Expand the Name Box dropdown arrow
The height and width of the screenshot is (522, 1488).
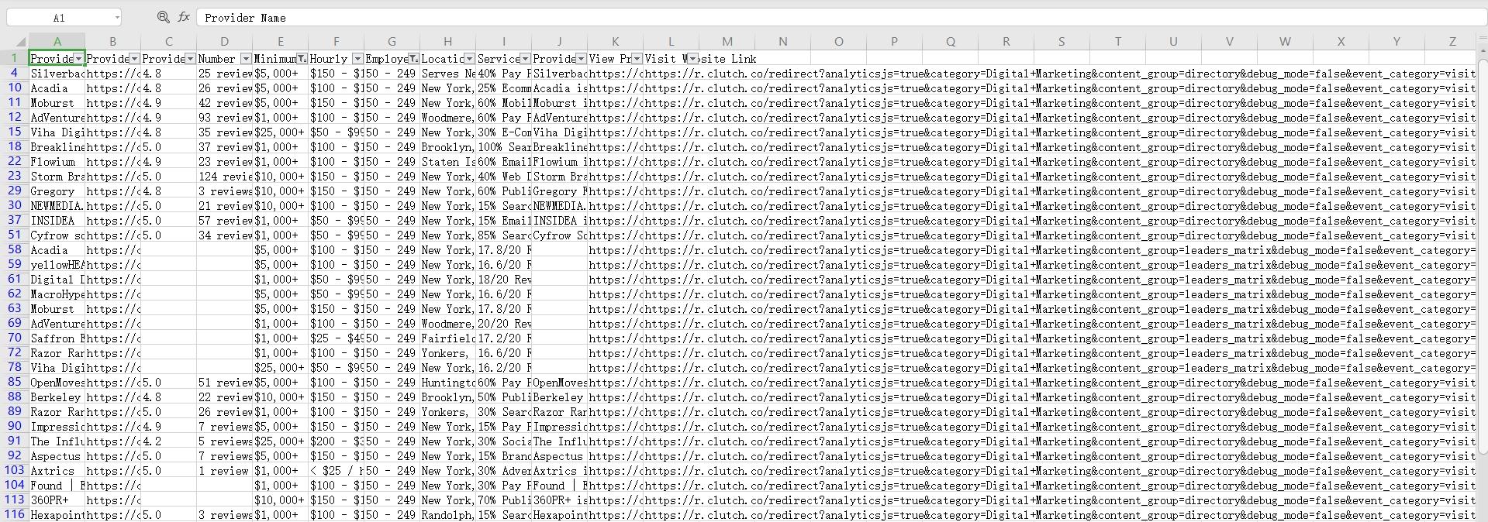pos(117,17)
